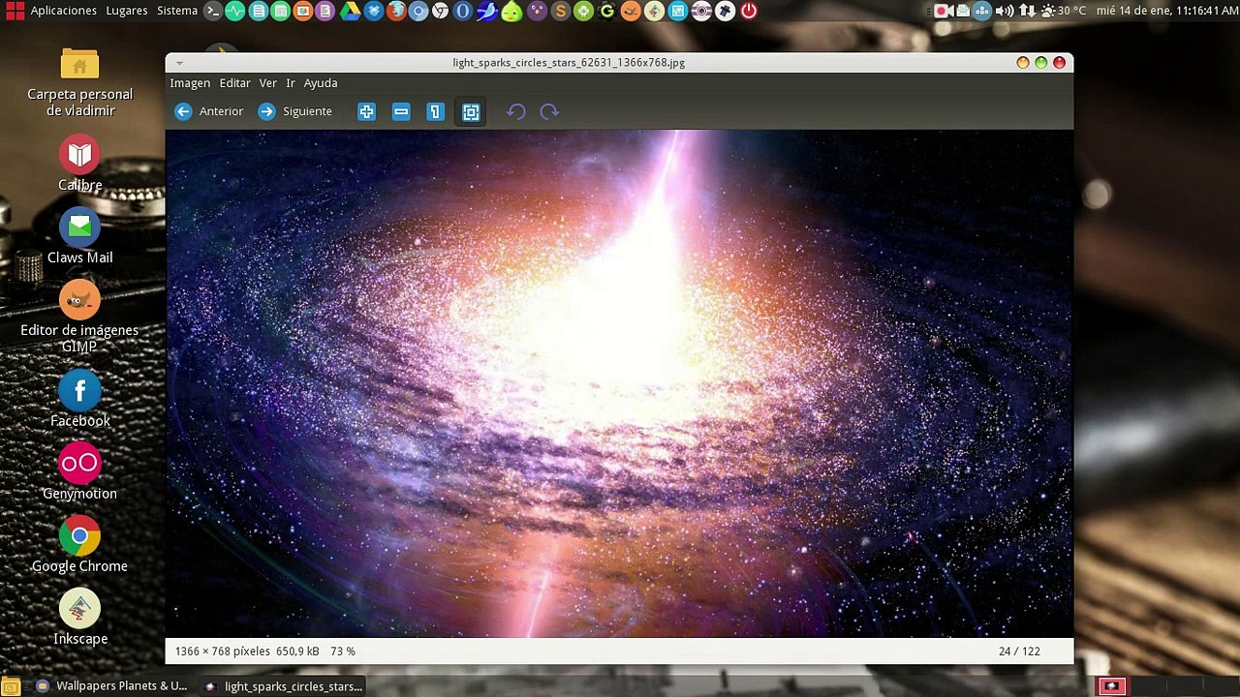1240x697 pixels.
Task: Click the zoom in toolbar icon
Action: pos(366,111)
